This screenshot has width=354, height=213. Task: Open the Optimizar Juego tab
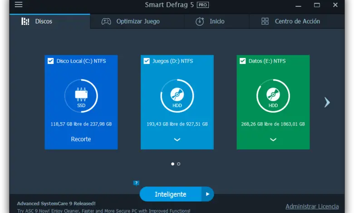(x=137, y=21)
